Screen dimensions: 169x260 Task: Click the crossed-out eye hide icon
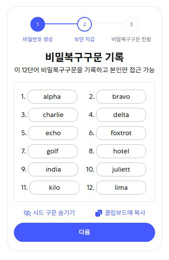pyautogui.click(x=27, y=213)
